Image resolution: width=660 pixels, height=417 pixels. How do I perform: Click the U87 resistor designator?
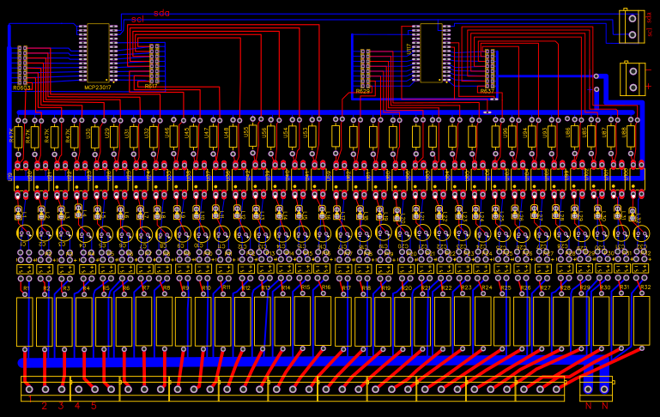[604, 132]
